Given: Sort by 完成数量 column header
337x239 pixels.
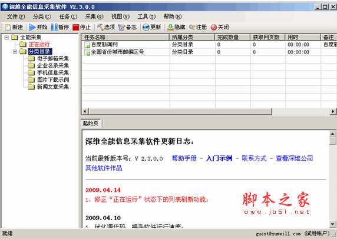Looking at the screenshot, I should [x=233, y=37].
